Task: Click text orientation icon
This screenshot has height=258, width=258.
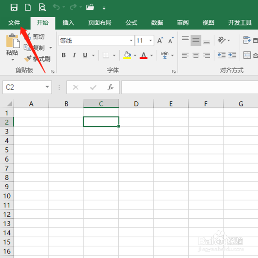Action: pos(222,40)
